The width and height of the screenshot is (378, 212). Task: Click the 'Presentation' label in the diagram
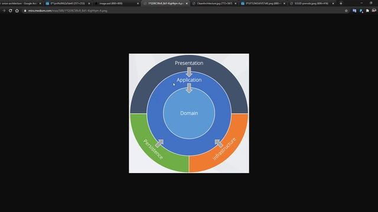[x=189, y=63]
